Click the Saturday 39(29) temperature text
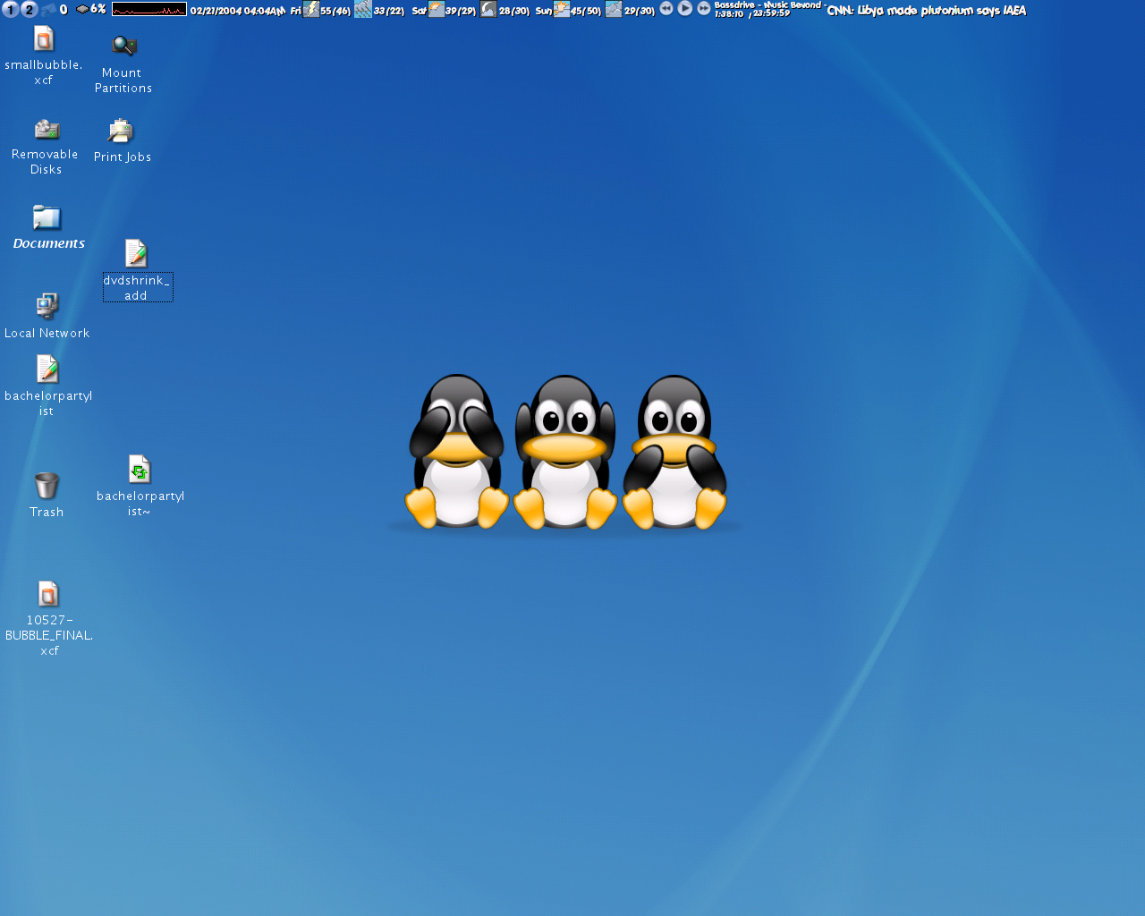This screenshot has width=1145, height=916. 461,11
